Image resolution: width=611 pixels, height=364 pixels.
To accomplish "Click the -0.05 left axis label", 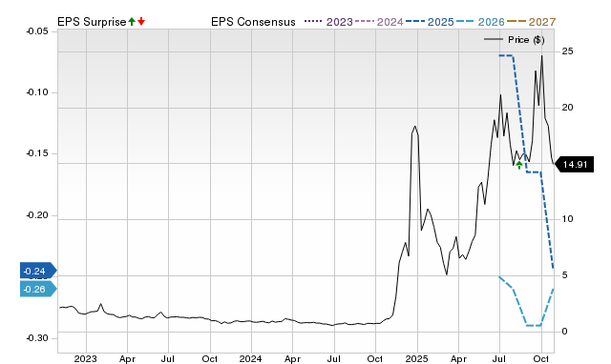I will click(37, 31).
